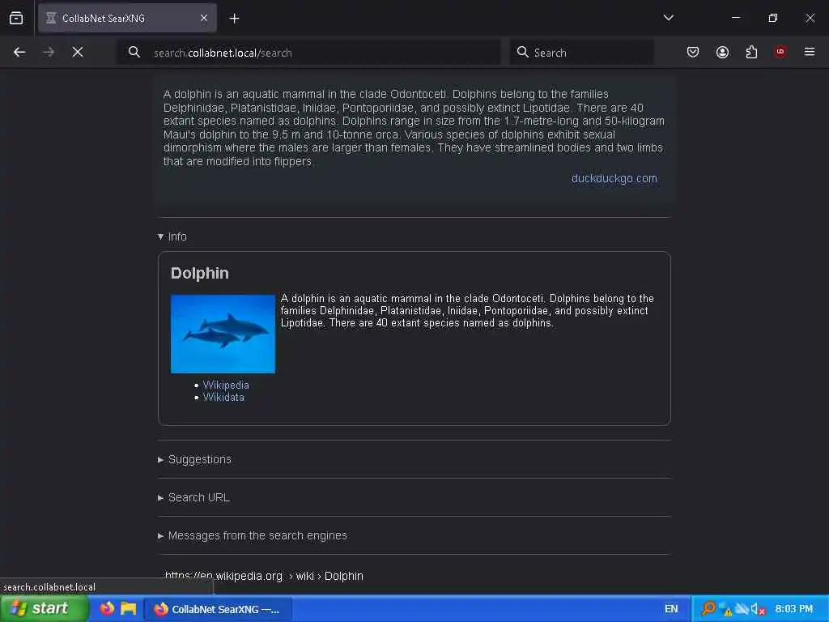829x622 pixels.
Task: Click the EN language indicator
Action: [x=671, y=609]
